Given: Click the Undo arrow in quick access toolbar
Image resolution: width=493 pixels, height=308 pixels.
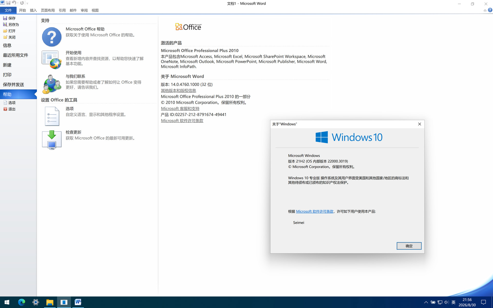Looking at the screenshot, I should click(14, 3).
